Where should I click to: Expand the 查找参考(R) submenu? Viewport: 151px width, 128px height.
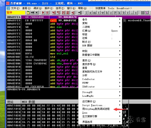click(x=100, y=64)
